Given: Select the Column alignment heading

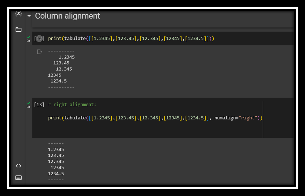Looking at the screenshot, I should pyautogui.click(x=68, y=16).
